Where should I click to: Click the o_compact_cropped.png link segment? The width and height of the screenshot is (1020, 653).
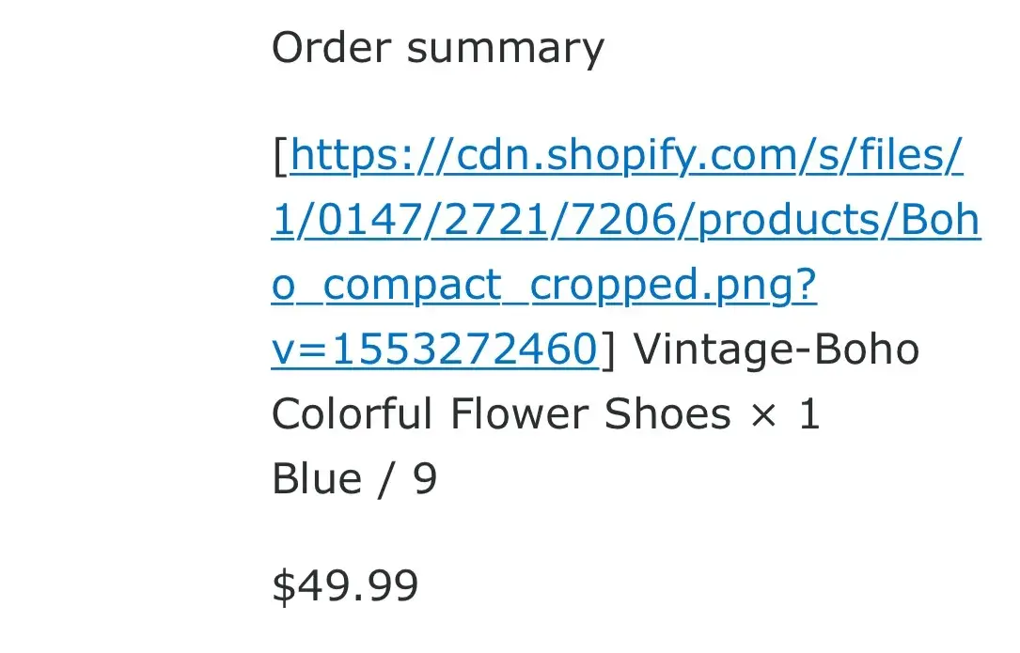[543, 286]
